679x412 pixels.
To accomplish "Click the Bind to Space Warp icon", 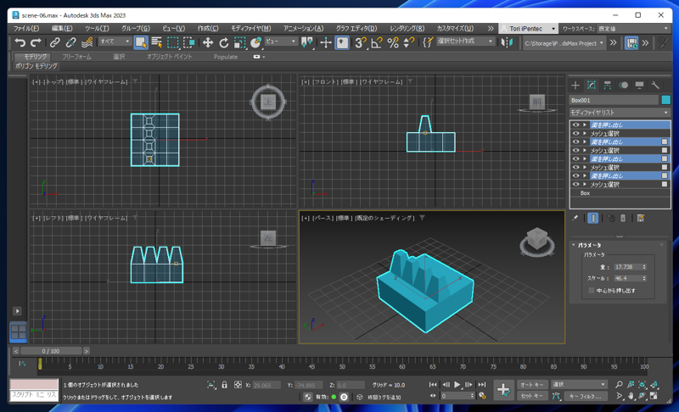I will [x=87, y=42].
